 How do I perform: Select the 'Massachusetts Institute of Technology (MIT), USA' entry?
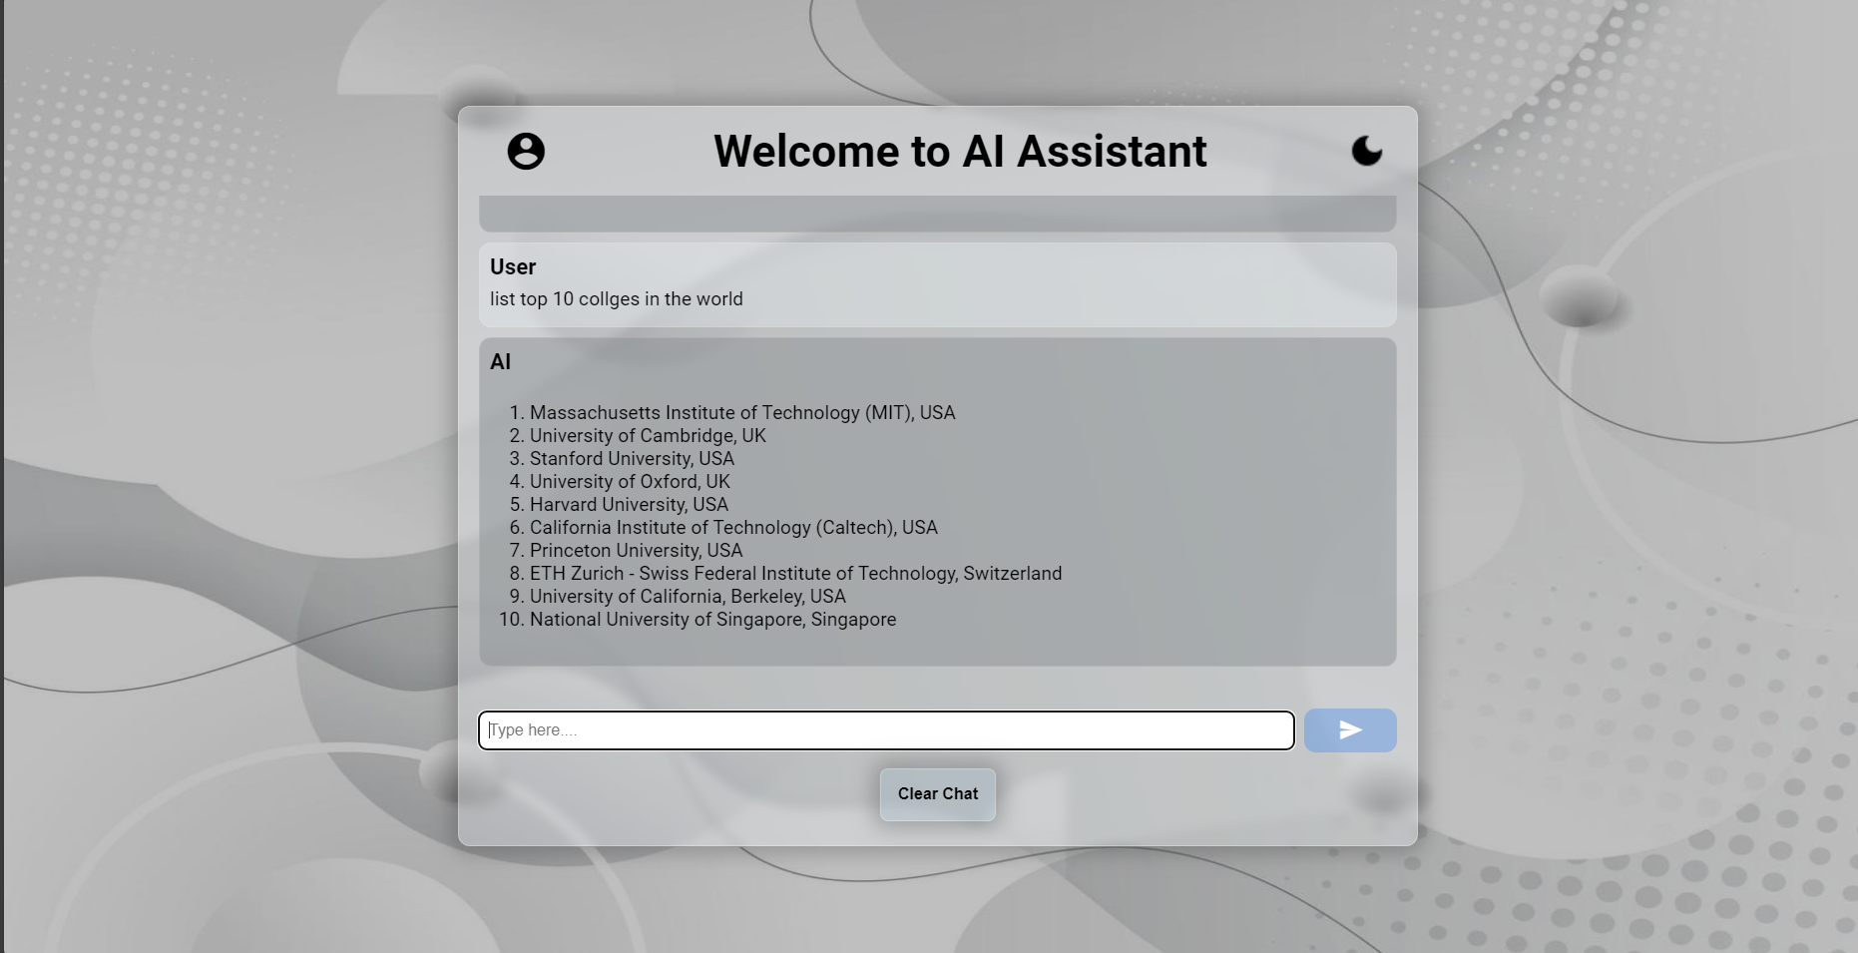tap(742, 413)
